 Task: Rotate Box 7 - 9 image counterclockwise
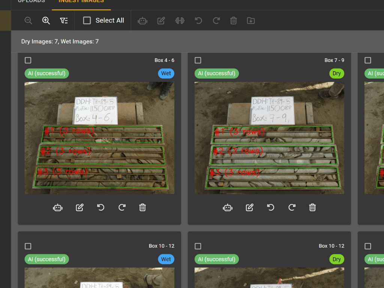coord(271,207)
